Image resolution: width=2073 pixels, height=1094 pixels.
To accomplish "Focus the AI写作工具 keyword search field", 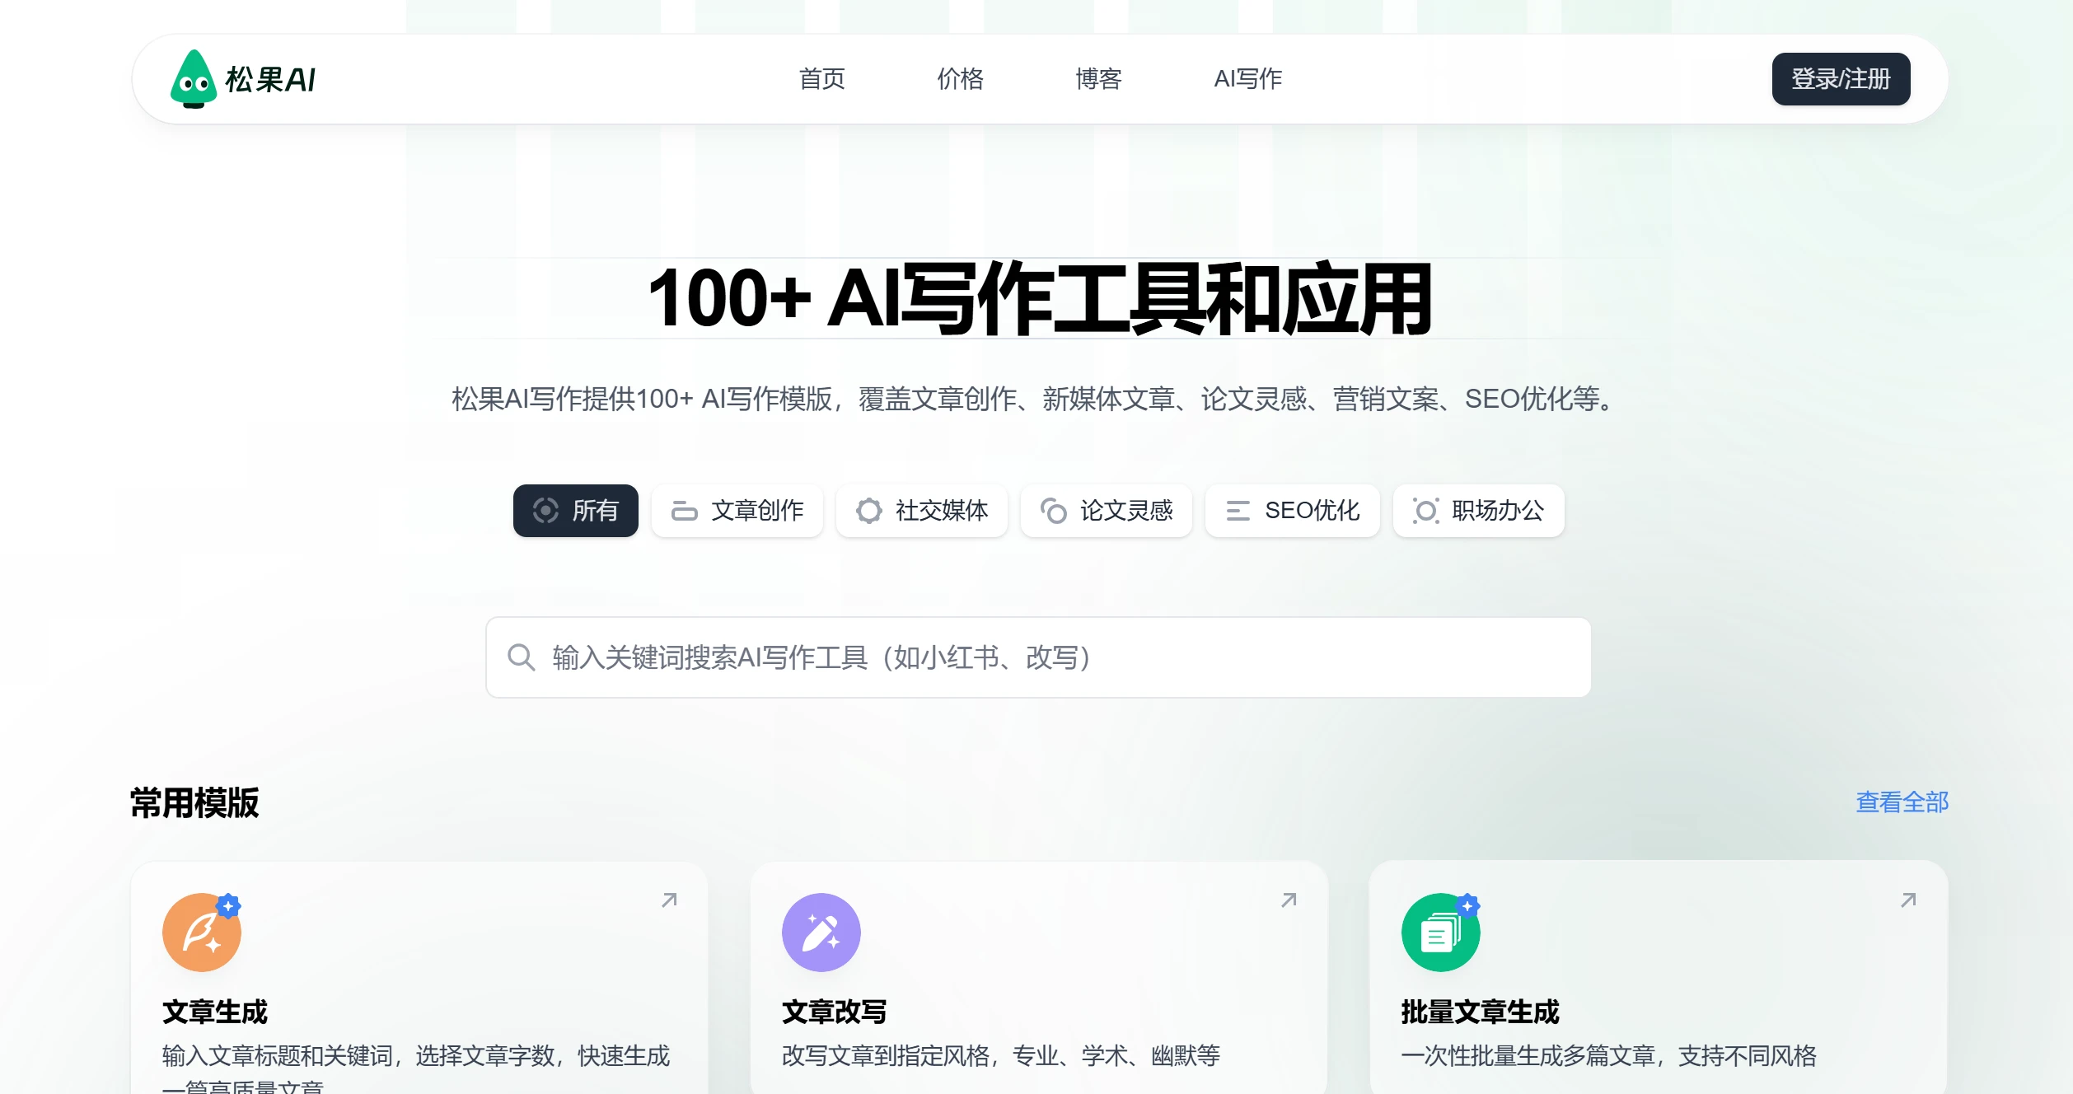I will tap(1055, 657).
